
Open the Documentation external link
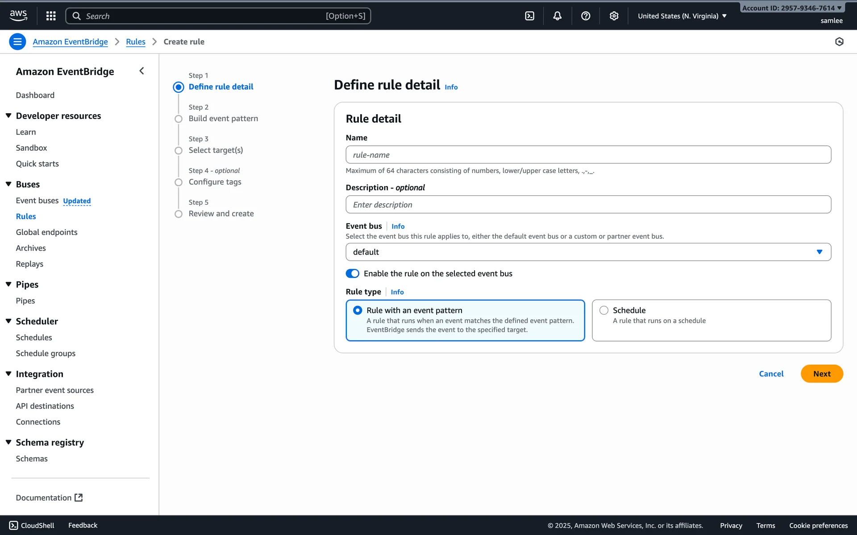pyautogui.click(x=49, y=498)
